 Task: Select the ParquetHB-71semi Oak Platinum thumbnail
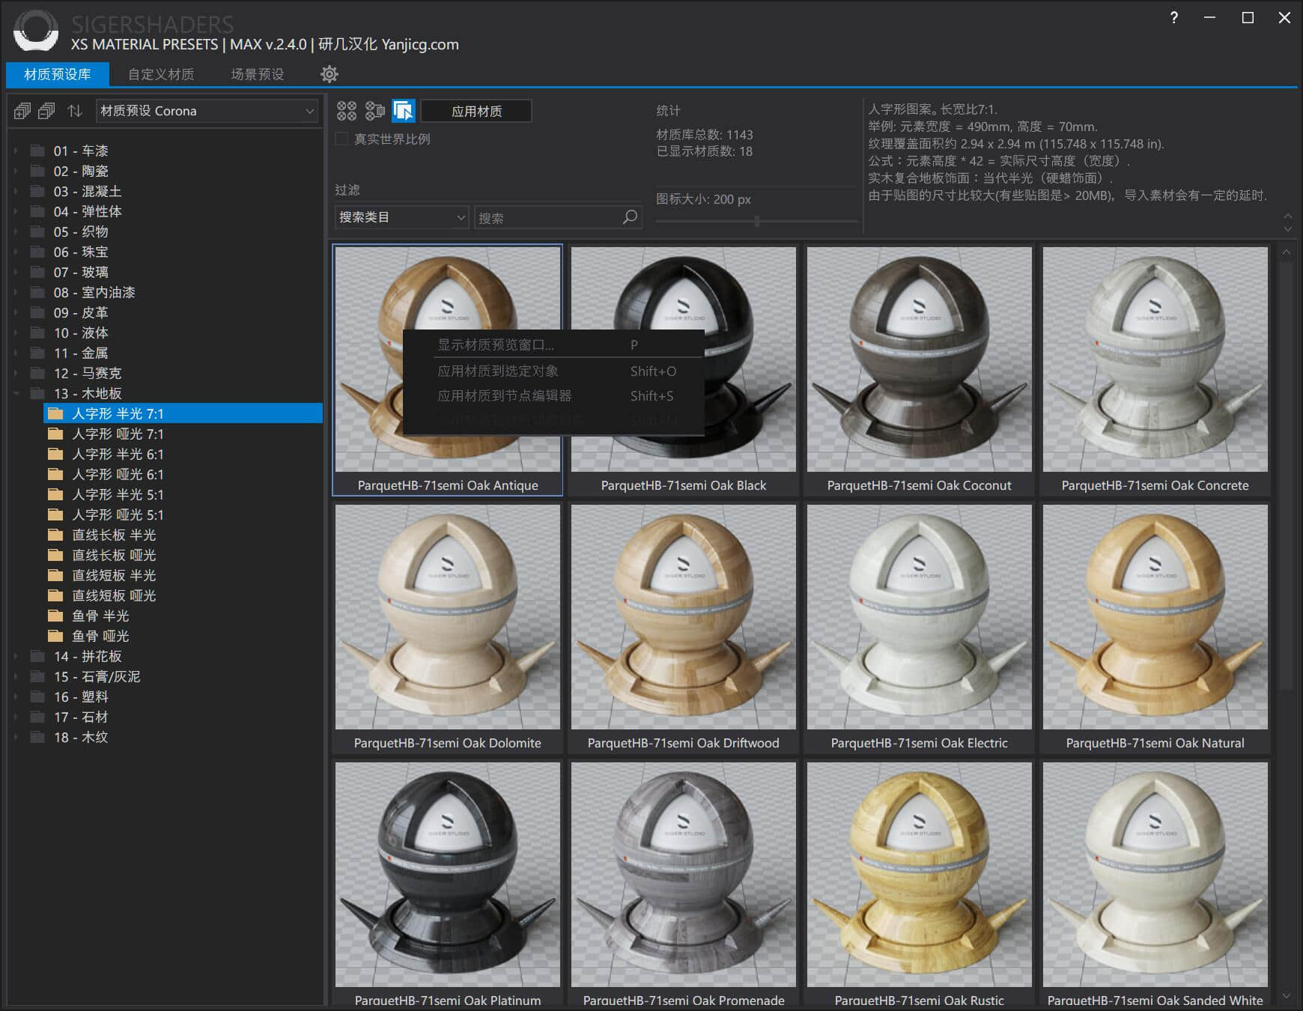[x=447, y=884]
